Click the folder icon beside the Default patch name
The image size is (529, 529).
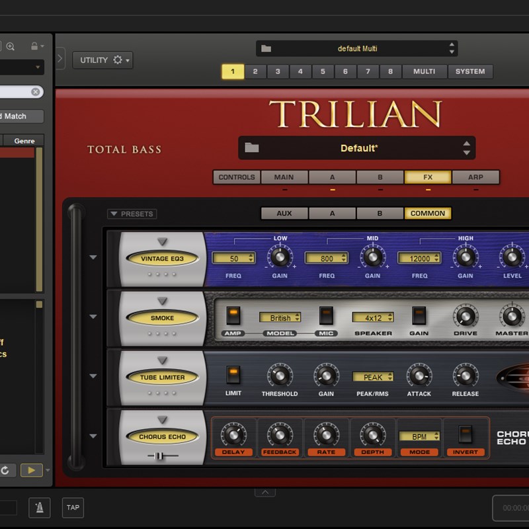(x=251, y=147)
